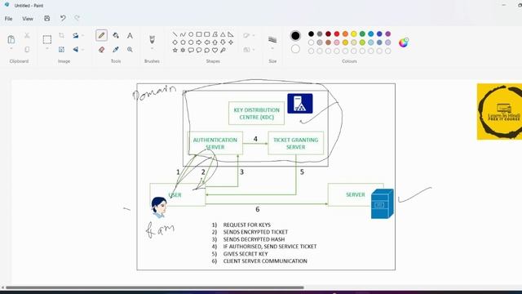This screenshot has width=522, height=294.
Task: Choose the Line shape
Action: pos(175,34)
